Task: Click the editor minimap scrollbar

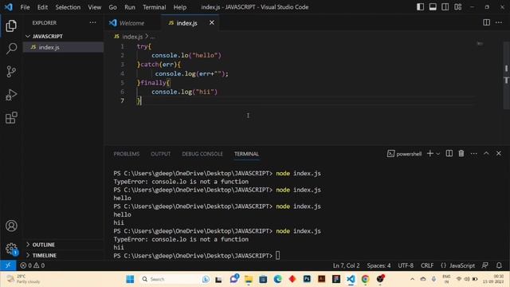Action: 507,75
